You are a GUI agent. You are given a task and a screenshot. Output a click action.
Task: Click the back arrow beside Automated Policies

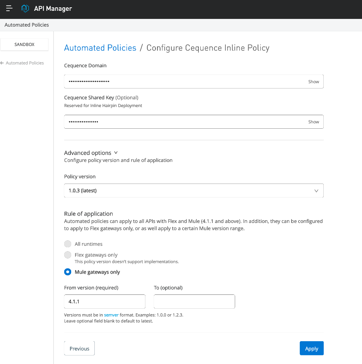2,63
